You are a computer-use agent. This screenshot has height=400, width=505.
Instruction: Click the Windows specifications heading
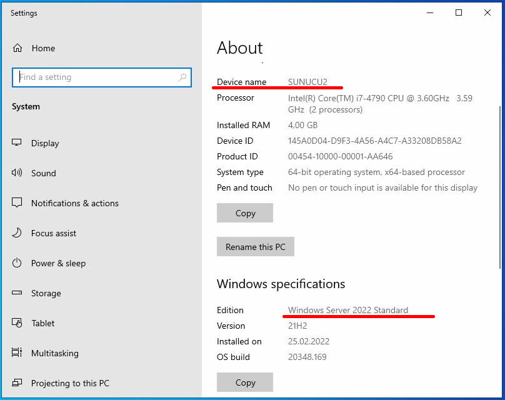[281, 284]
